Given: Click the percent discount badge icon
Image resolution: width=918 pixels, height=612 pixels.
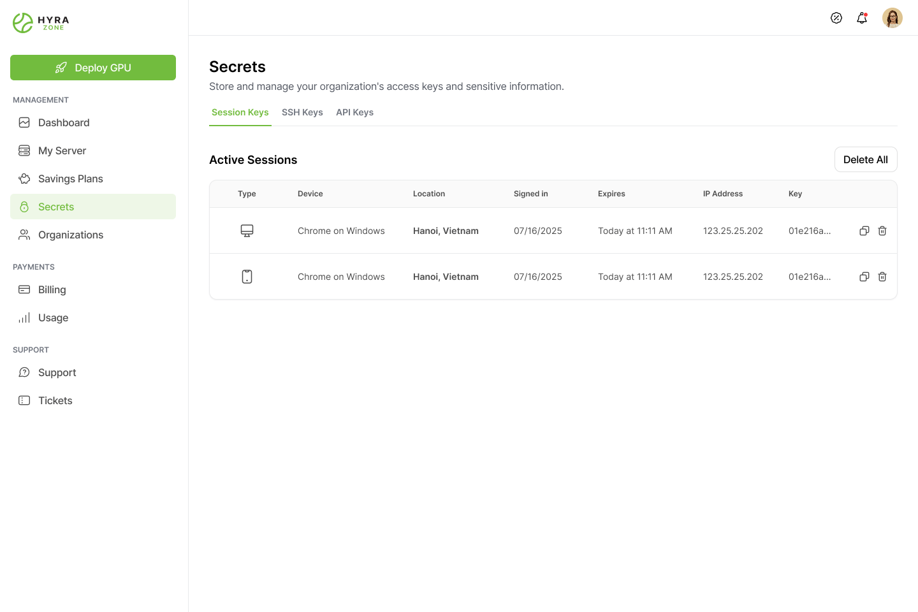Looking at the screenshot, I should click(836, 18).
